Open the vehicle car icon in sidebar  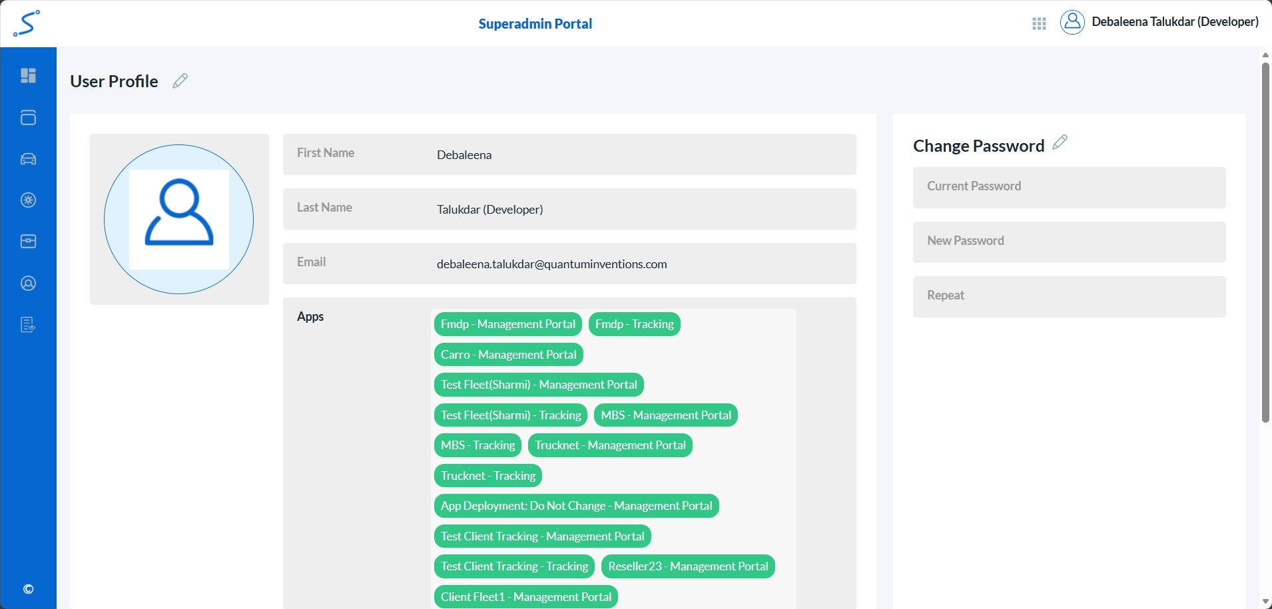pyautogui.click(x=28, y=159)
